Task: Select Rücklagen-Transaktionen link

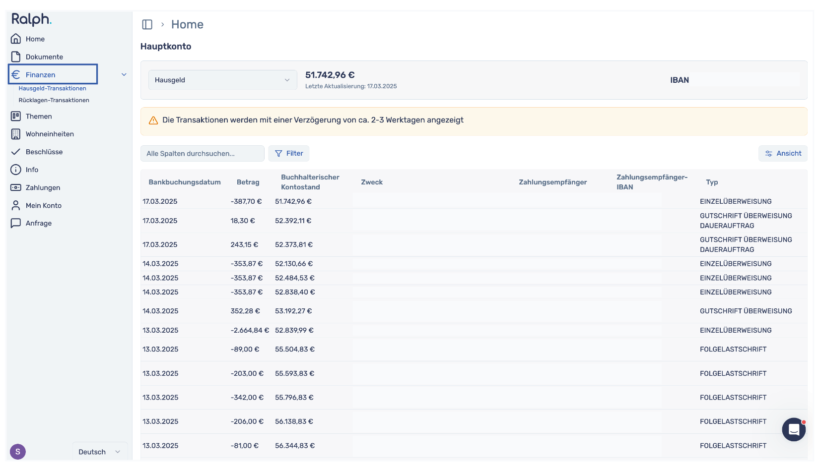Action: 54,100
